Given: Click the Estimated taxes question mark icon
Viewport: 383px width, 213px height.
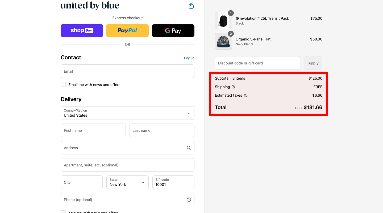Looking at the screenshot, I should pyautogui.click(x=245, y=95).
